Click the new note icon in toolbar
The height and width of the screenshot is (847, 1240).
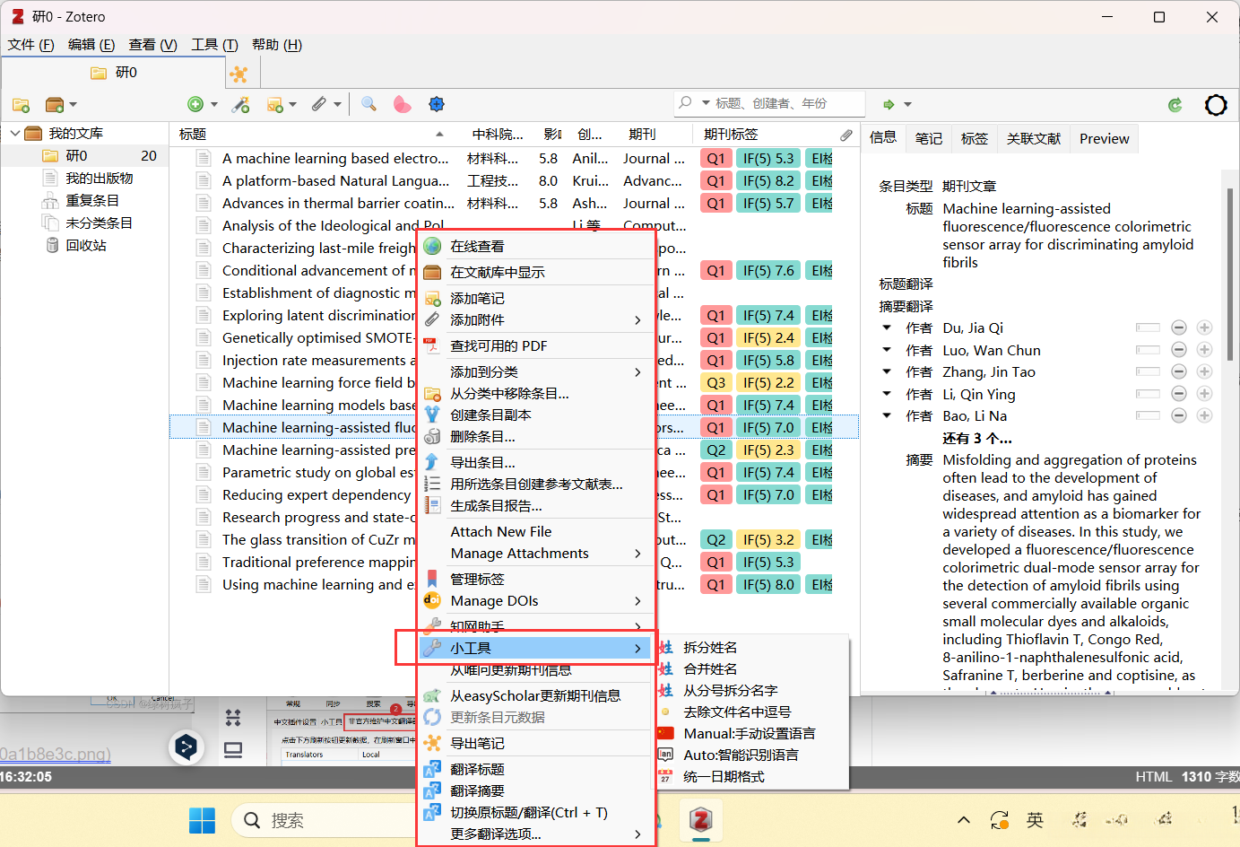click(275, 105)
